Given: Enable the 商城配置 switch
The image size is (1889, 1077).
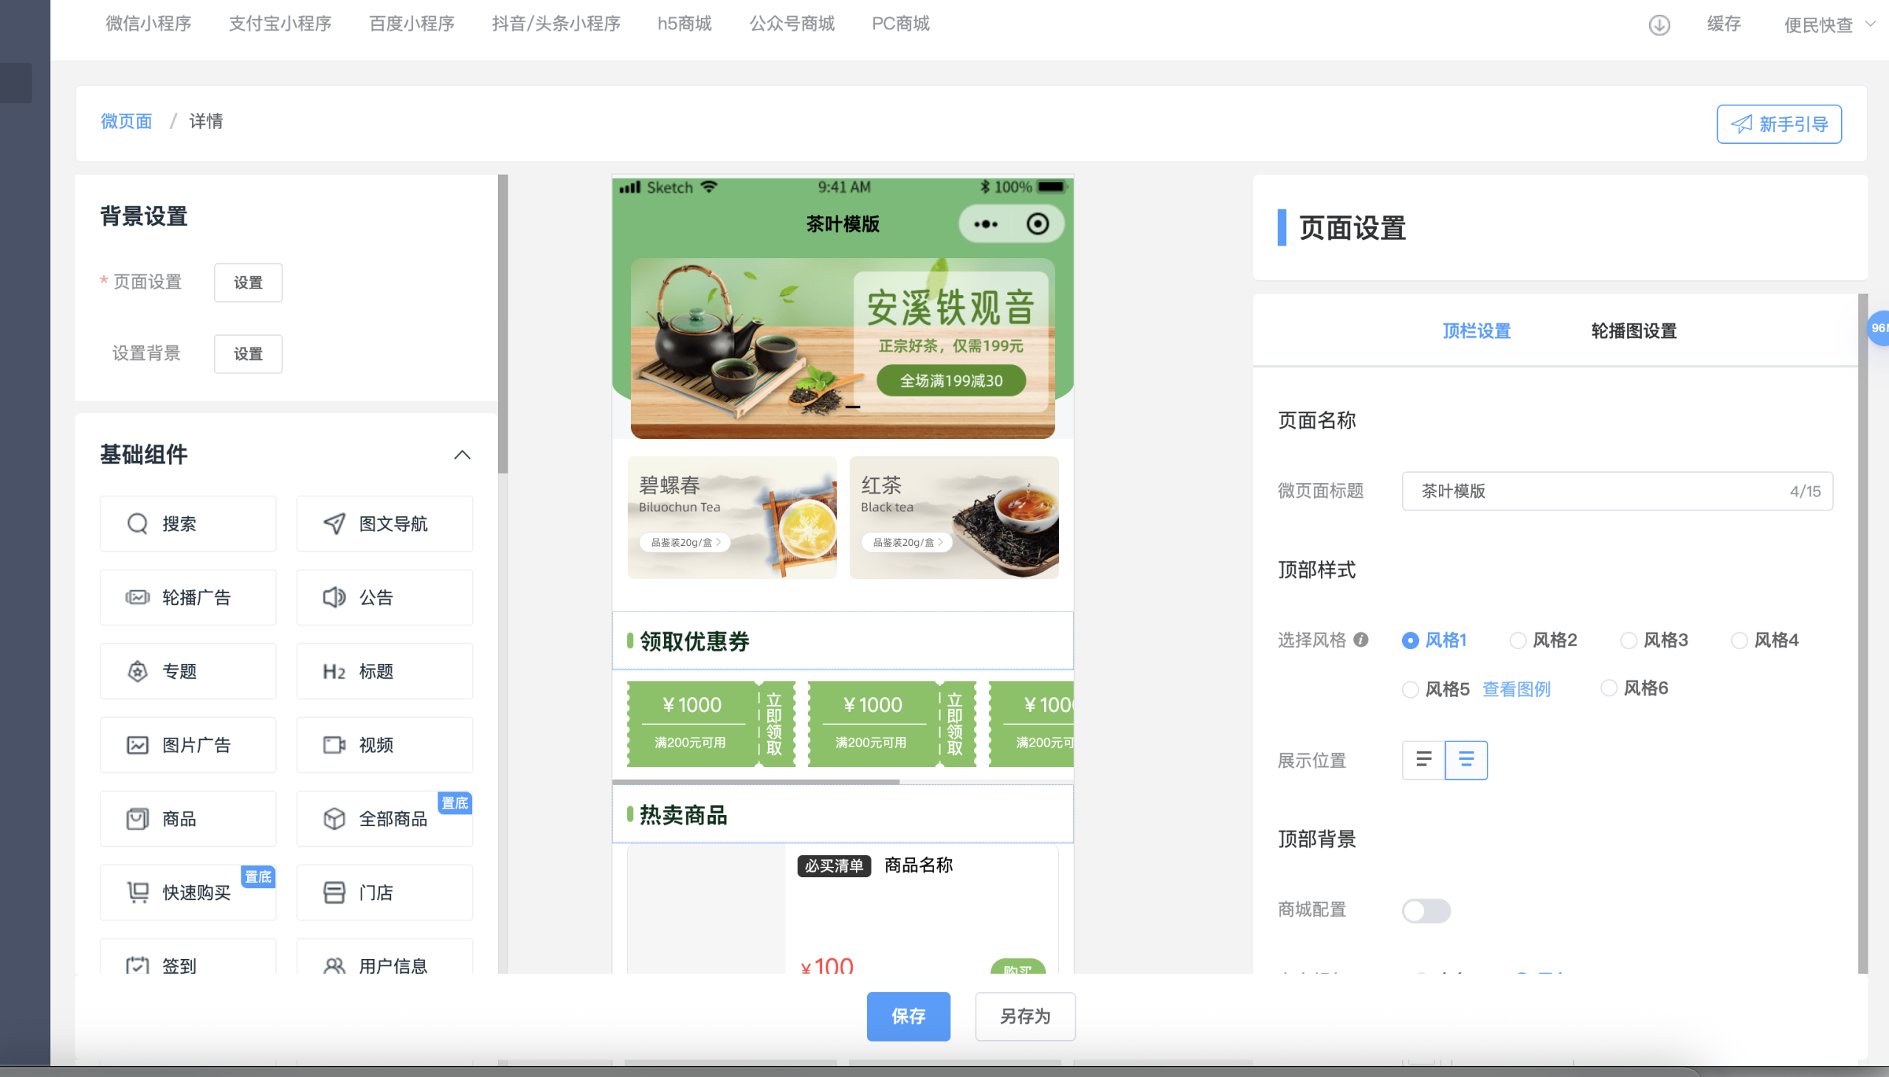Looking at the screenshot, I should point(1426,910).
